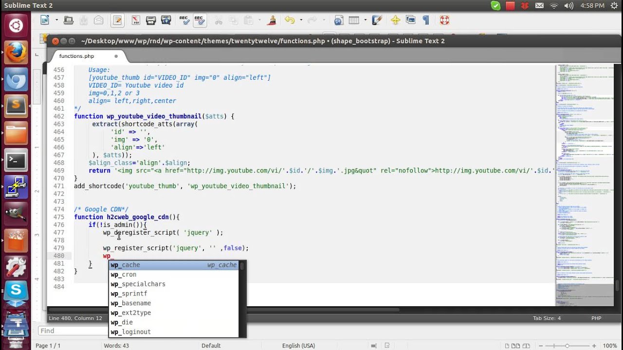Launch Chromium from the dock
623x350 pixels.
pos(16,79)
